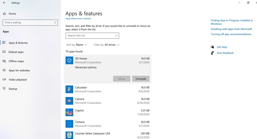257x139 pixels.
Task: Open Apps for websites section
Action: point(19,70)
